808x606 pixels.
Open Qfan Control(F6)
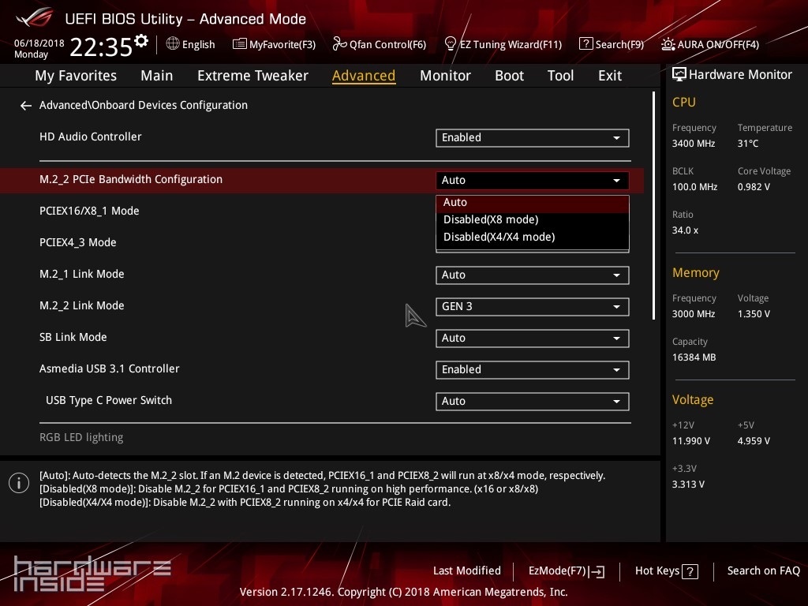380,44
